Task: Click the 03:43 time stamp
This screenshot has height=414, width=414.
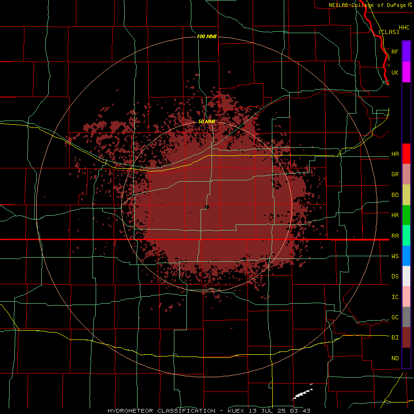Action: point(301,411)
